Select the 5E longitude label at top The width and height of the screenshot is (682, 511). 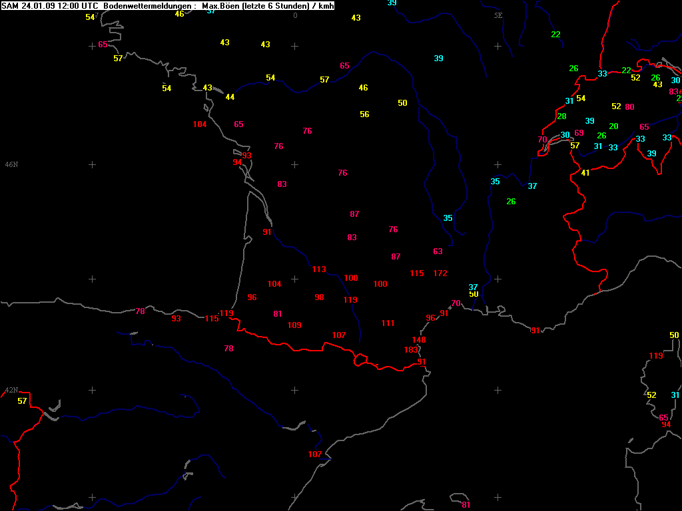[x=498, y=15]
